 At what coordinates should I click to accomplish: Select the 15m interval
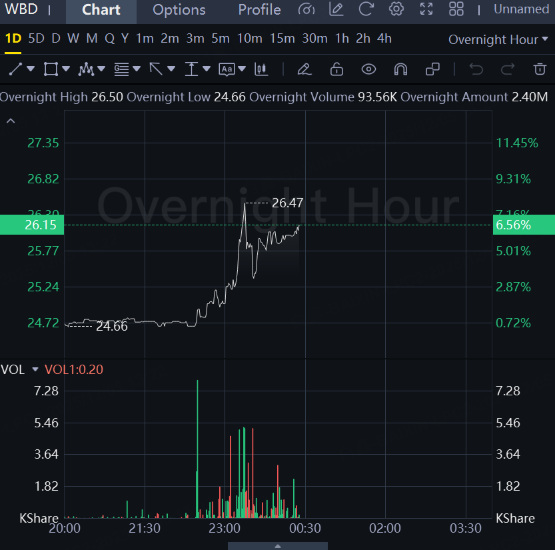[x=282, y=38]
